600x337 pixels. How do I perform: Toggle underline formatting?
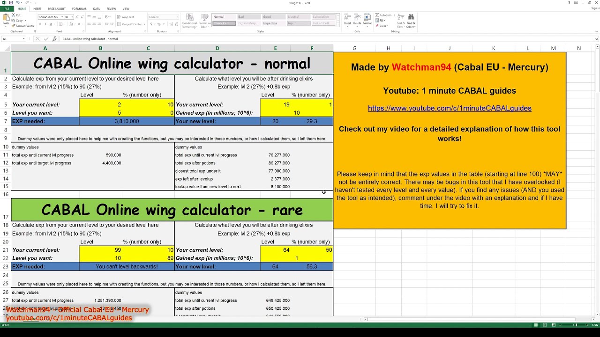51,24
